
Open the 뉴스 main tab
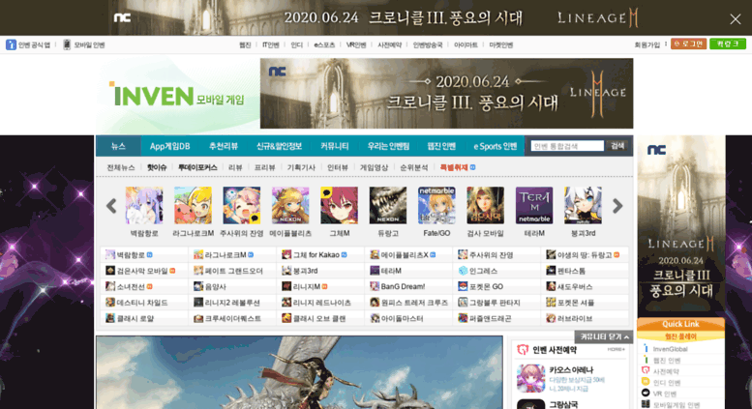pyautogui.click(x=118, y=146)
